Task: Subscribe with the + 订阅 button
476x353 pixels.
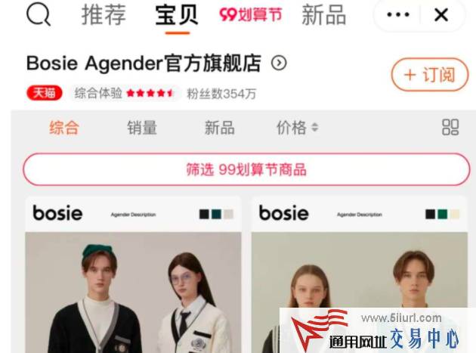Action: [430, 75]
